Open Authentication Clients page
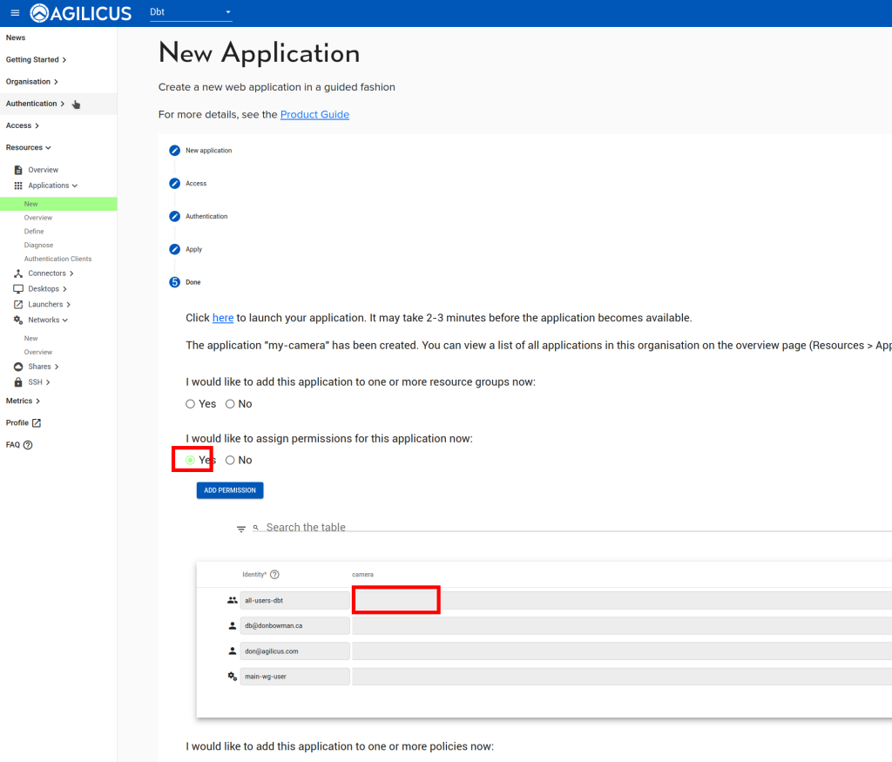The image size is (892, 762). (57, 259)
